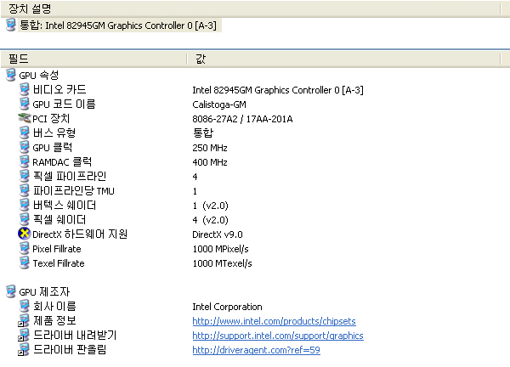
Task: Select the 픽셀 파이프라인 field label
Action: point(70,177)
